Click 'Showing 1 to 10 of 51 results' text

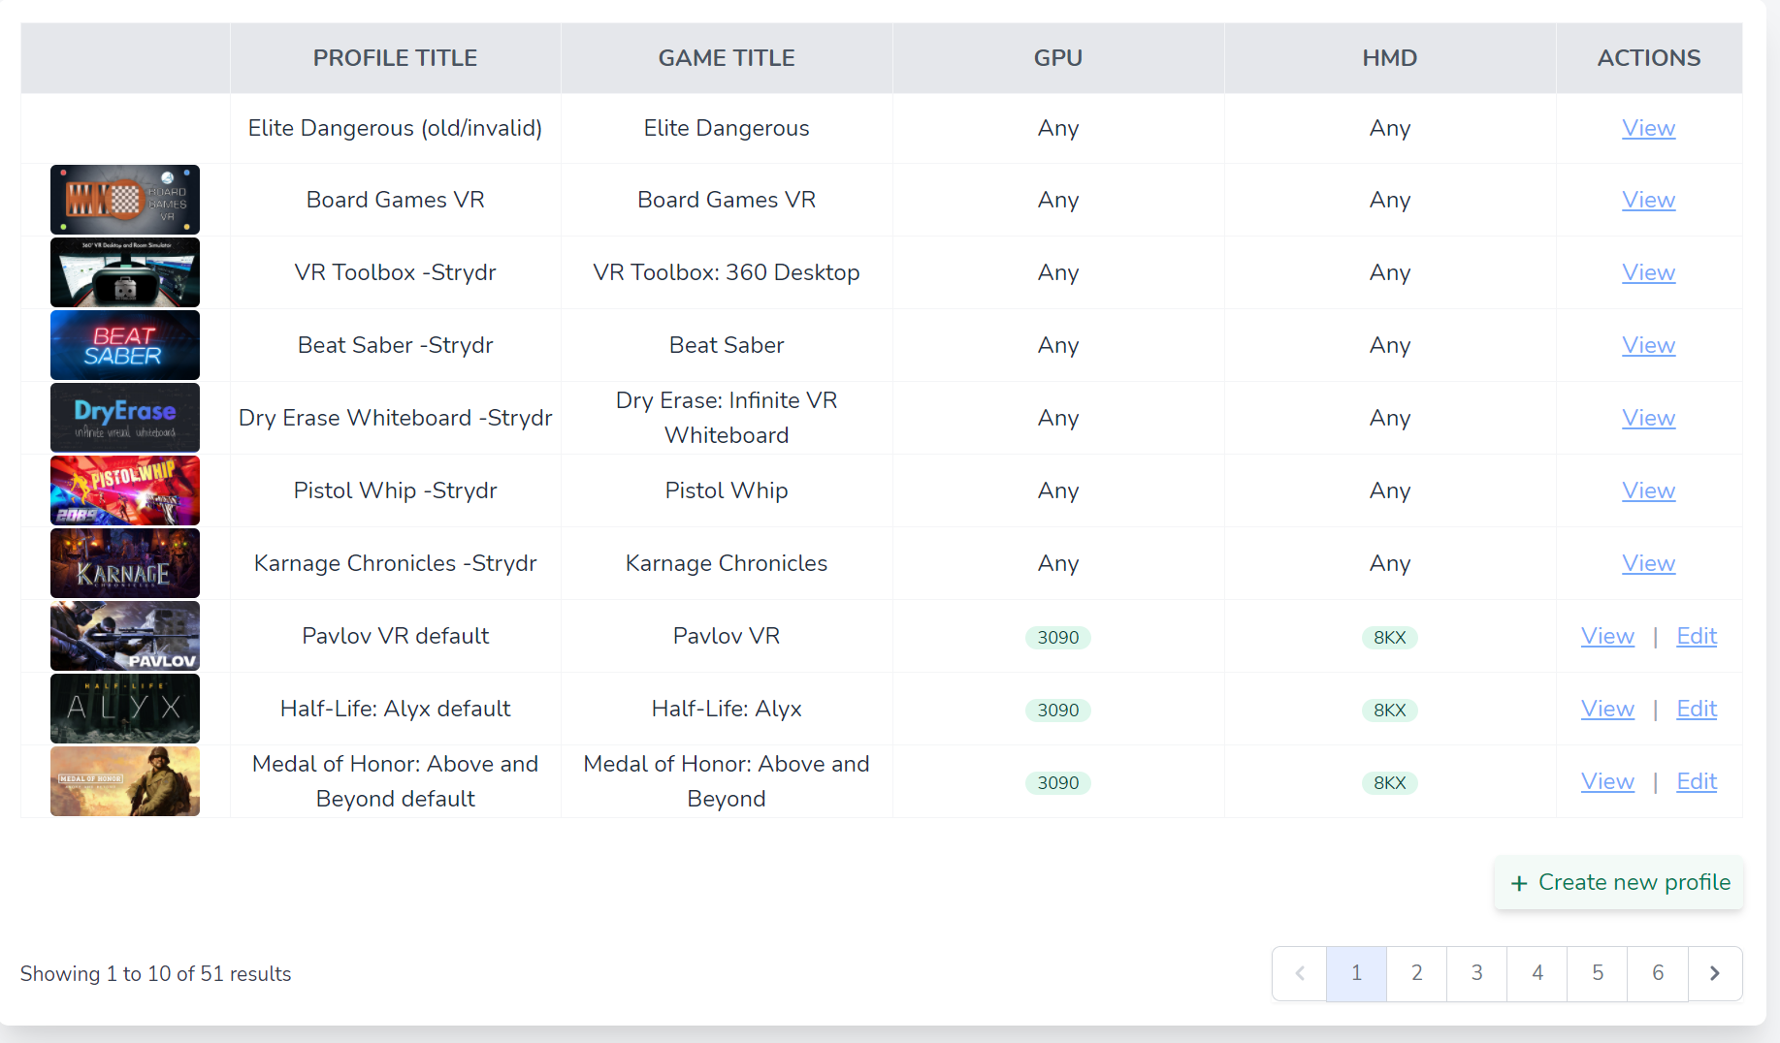click(155, 973)
